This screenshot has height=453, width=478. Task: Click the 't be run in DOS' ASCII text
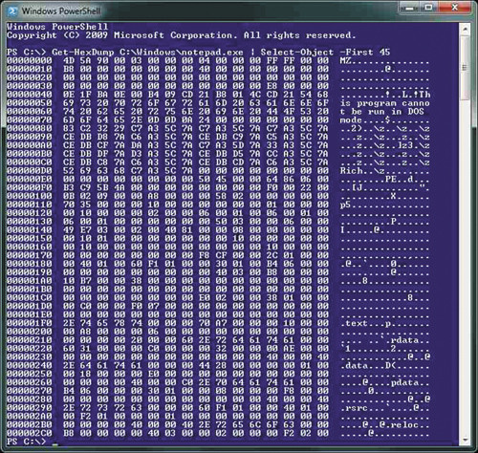(382, 112)
